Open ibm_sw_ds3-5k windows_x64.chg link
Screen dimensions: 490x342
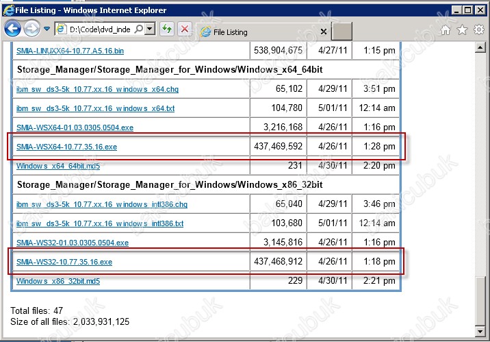pyautogui.click(x=97, y=89)
